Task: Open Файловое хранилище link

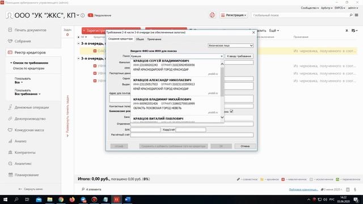Action: coord(303,189)
